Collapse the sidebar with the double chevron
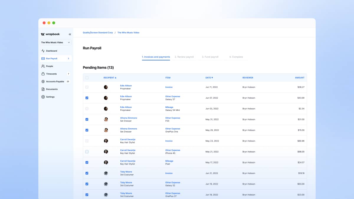Screen dimensions: 354x199 (x=70, y=34)
